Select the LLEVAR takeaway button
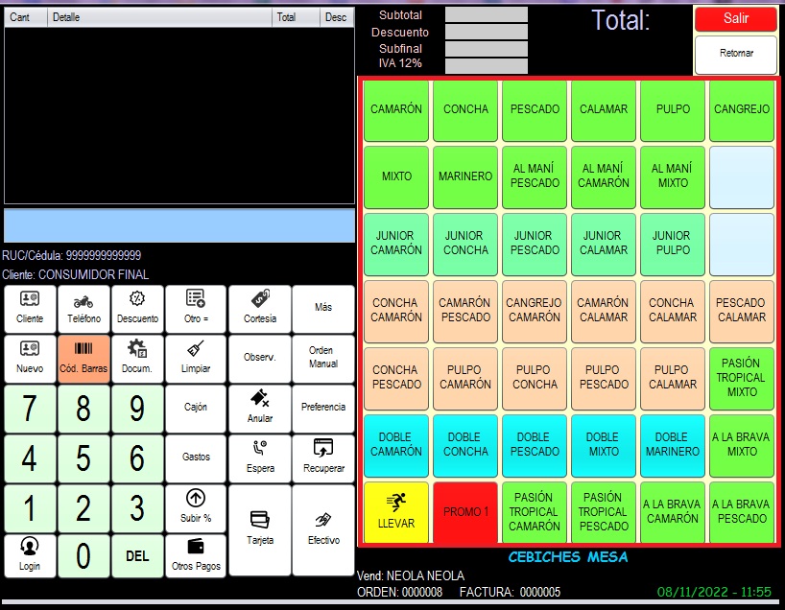Image resolution: width=785 pixels, height=610 pixels. (396, 512)
